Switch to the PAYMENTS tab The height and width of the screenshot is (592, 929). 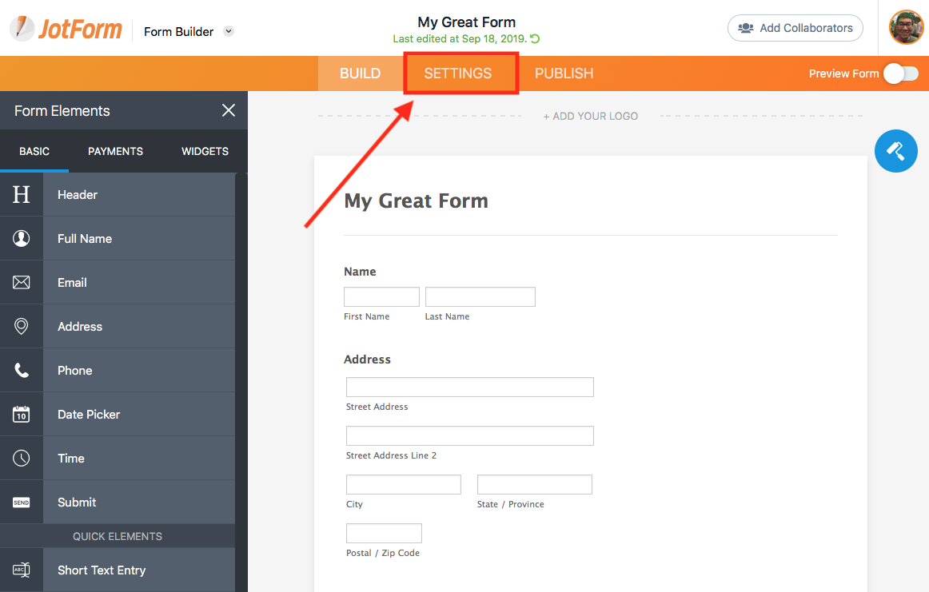[x=115, y=151]
